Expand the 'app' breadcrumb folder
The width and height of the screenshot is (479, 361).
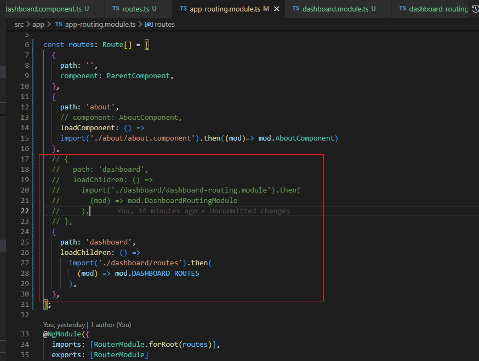[x=39, y=25]
